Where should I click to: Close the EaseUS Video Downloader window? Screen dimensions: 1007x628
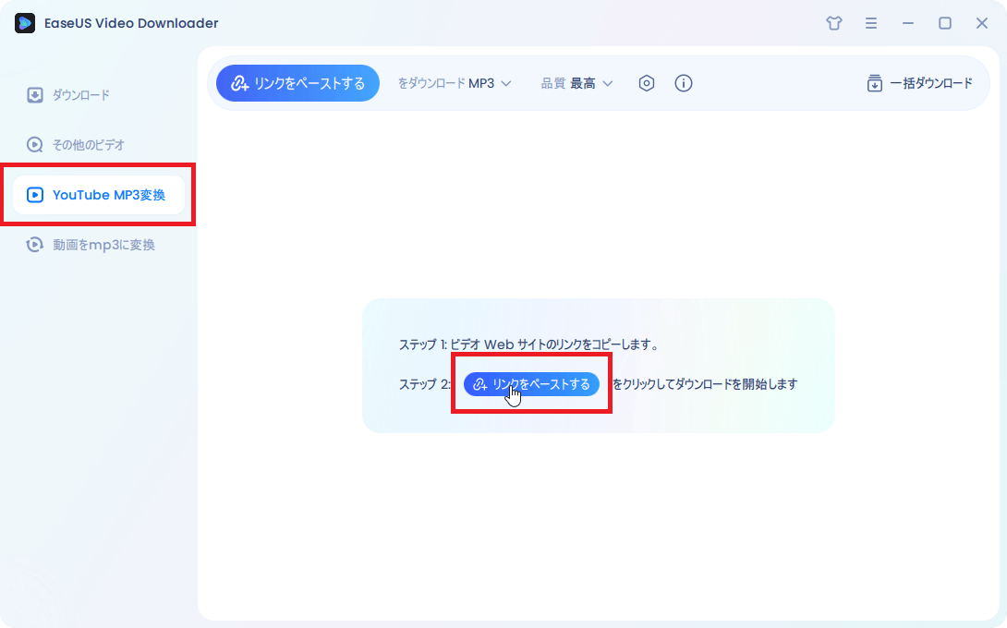click(982, 23)
